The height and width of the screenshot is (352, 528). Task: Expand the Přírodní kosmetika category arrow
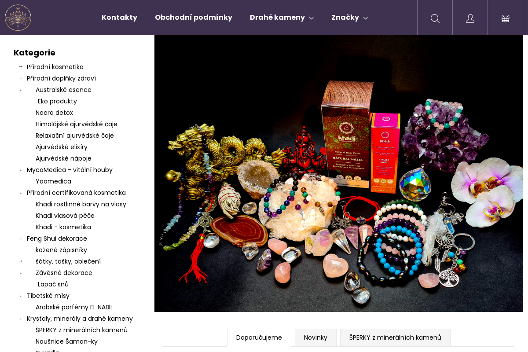21,67
